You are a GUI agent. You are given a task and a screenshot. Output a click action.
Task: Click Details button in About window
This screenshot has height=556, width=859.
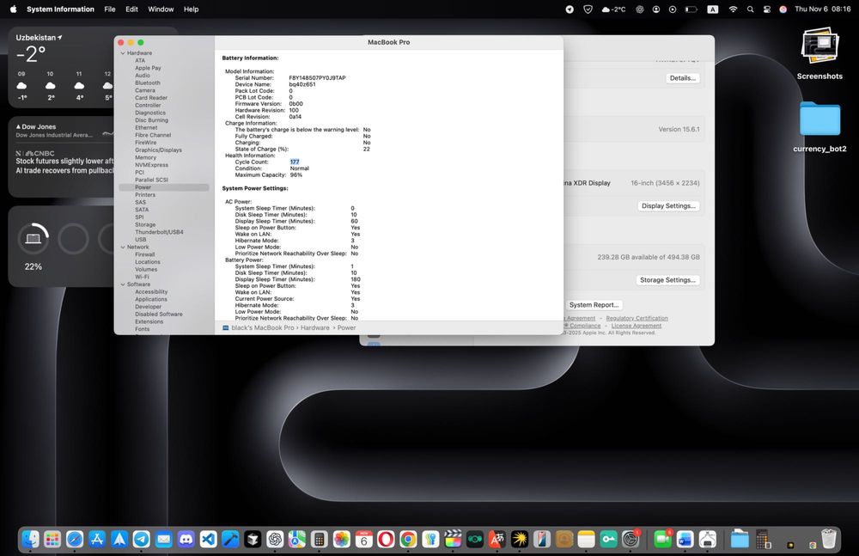[x=683, y=78]
